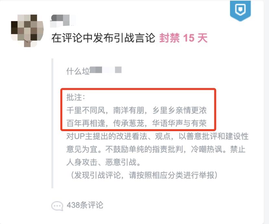Click the blurred part of the quoted comment
Image resolution: width=269 pixels, height=224 pixels.
106,70
